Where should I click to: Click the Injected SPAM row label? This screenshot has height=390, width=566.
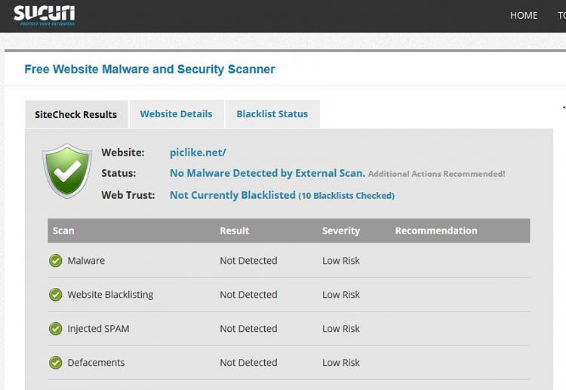[99, 329]
